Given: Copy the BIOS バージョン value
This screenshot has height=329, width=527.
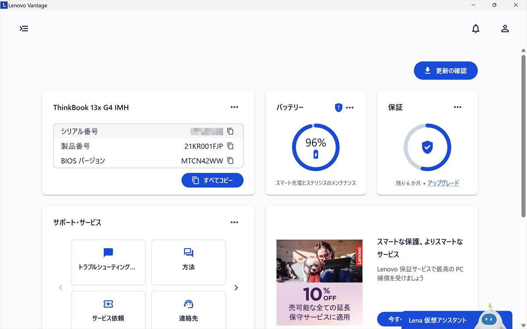Looking at the screenshot, I should (230, 161).
